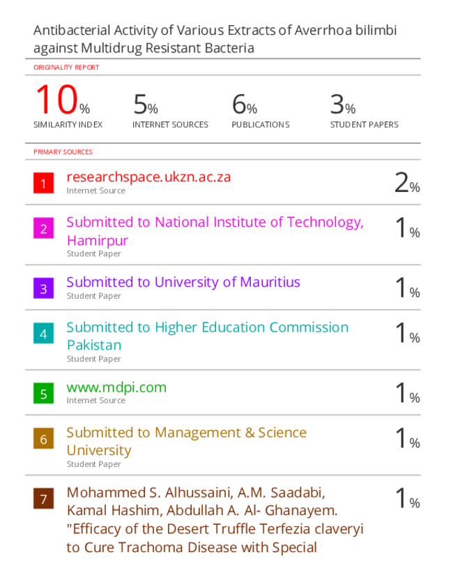Click the green number 5 source badge
This screenshot has width=453, height=587.
point(43,394)
